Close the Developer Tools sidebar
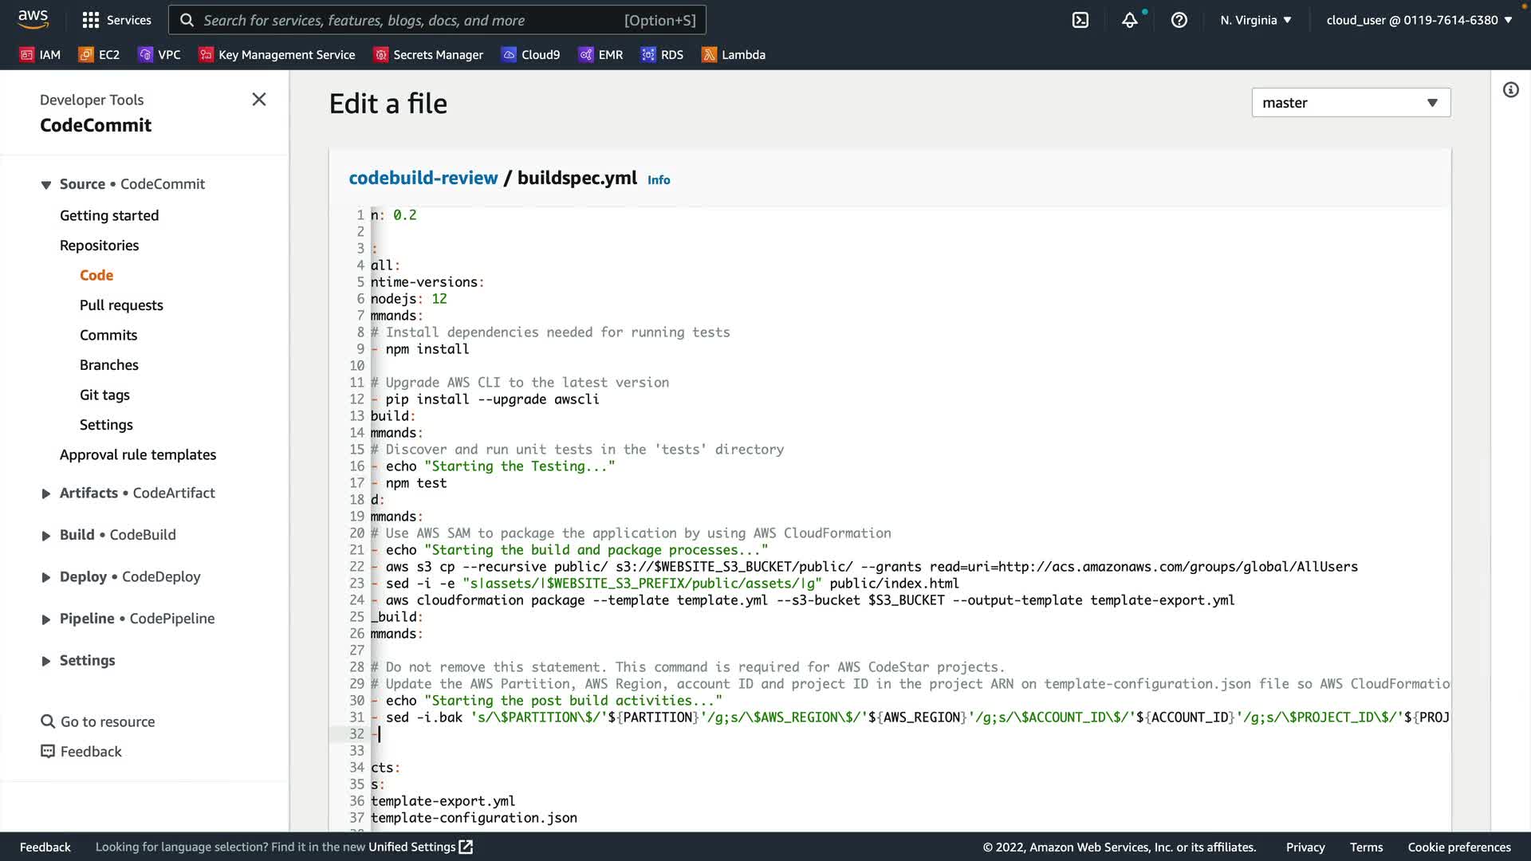Image resolution: width=1531 pixels, height=861 pixels. point(258,100)
